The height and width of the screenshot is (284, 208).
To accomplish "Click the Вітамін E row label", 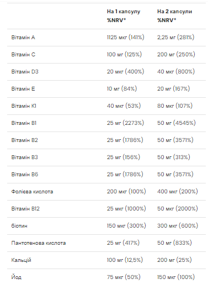I will 23,89.
